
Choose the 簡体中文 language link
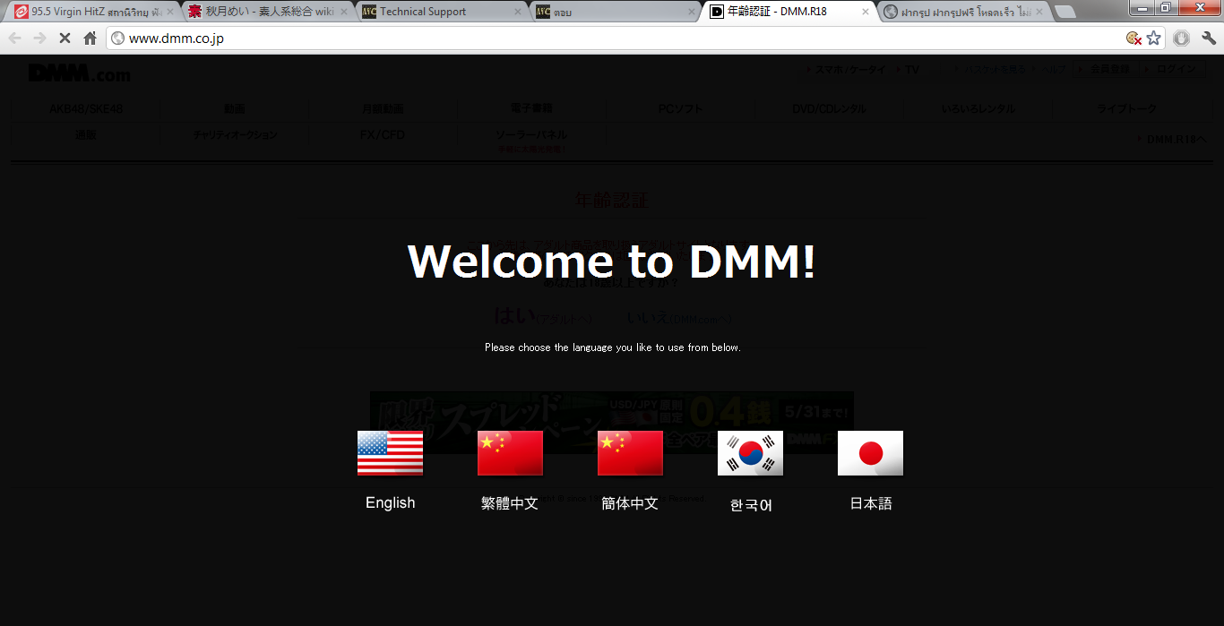pos(630,503)
